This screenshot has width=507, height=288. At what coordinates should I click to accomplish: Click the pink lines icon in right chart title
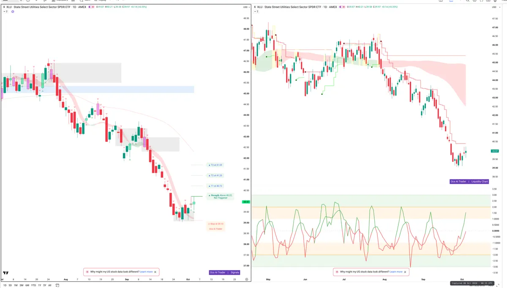(344, 7)
